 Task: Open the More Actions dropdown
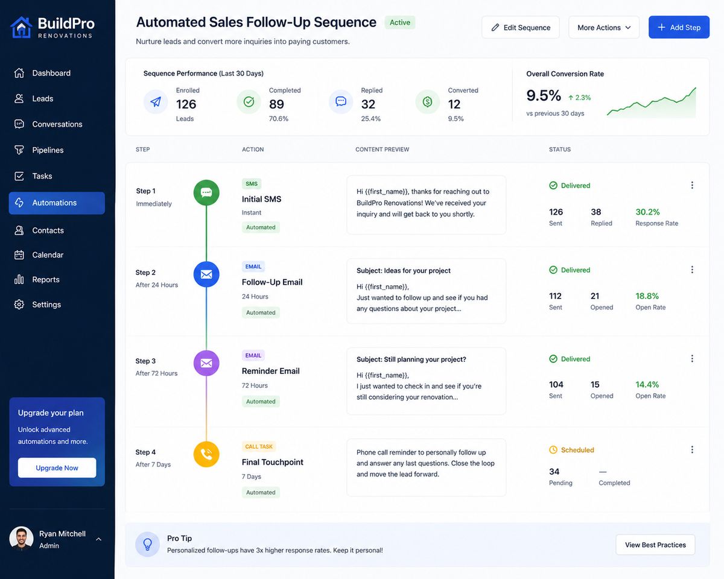point(604,27)
